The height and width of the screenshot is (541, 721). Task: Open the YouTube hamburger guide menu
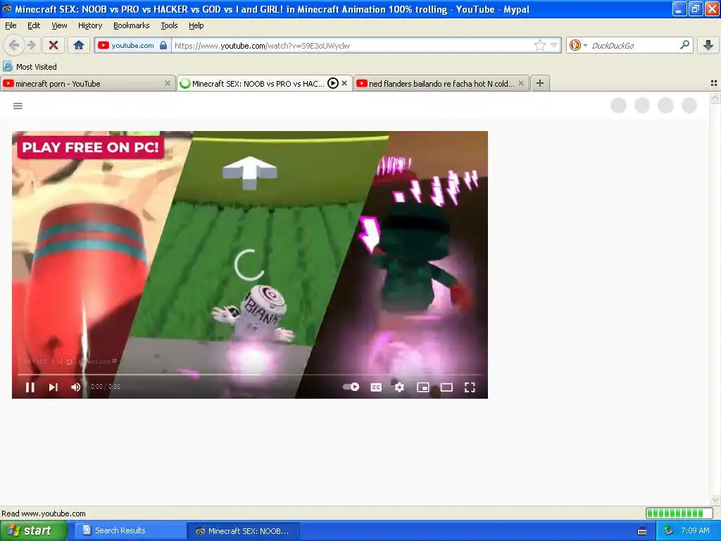pos(18,106)
